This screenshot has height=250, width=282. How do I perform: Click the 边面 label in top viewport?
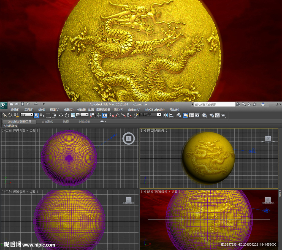tap(32, 130)
